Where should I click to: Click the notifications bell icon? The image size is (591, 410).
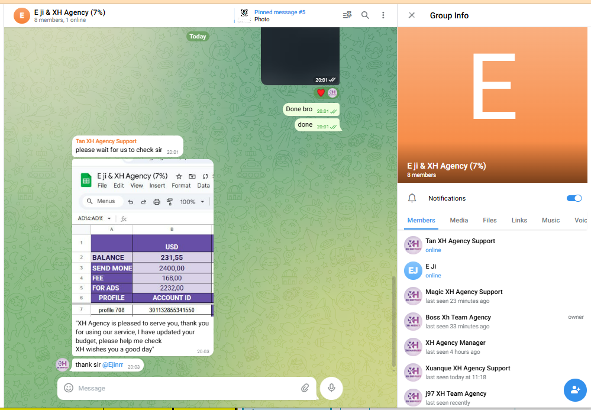412,198
